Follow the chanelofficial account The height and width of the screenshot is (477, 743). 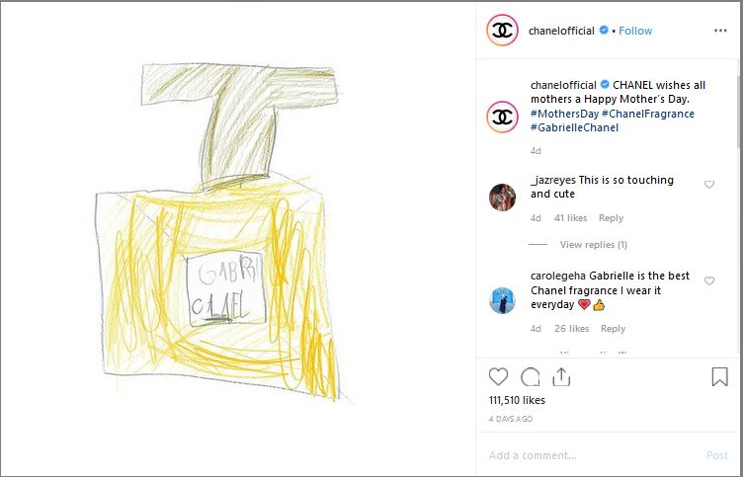coord(635,31)
